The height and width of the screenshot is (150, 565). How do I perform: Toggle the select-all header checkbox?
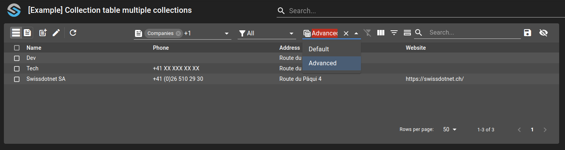click(x=17, y=48)
